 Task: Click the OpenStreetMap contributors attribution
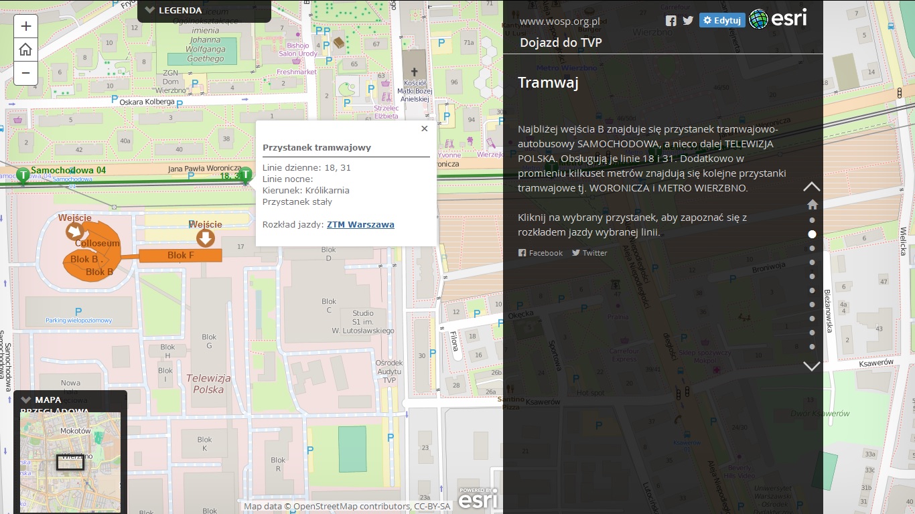pyautogui.click(x=351, y=507)
